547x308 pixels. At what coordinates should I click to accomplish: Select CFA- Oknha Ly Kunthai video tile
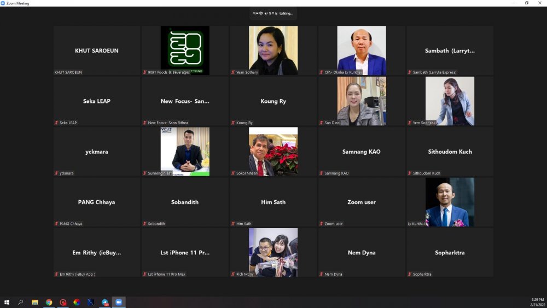tap(362, 50)
